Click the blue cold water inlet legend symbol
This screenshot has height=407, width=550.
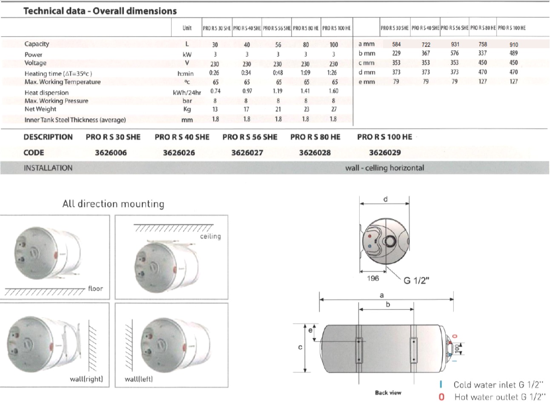pyautogui.click(x=441, y=384)
